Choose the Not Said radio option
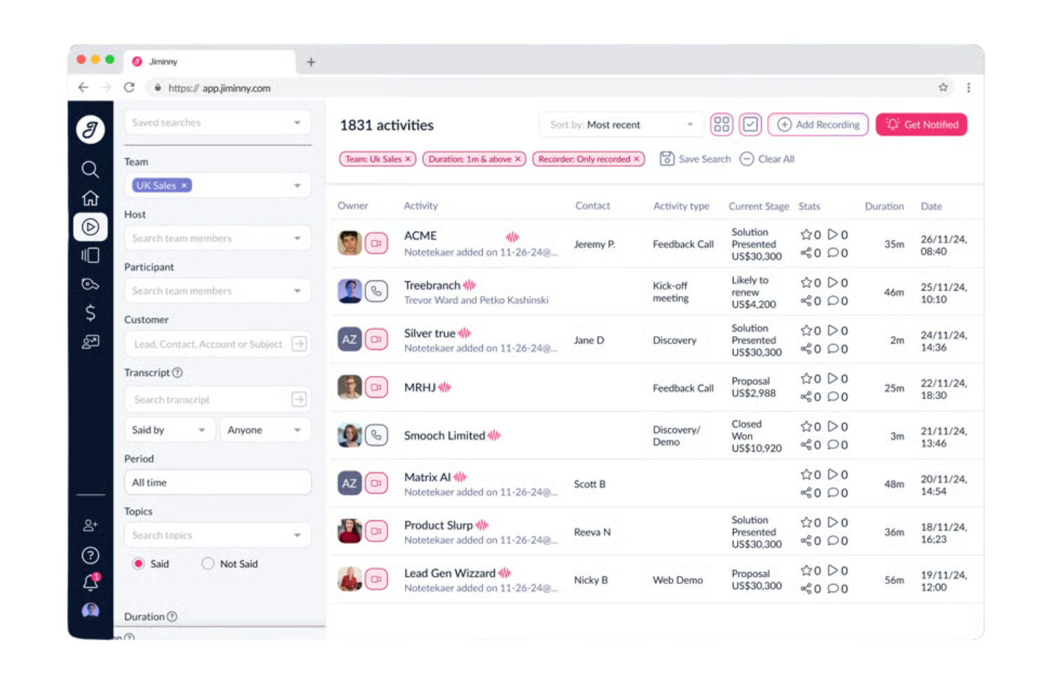The height and width of the screenshot is (691, 1037). pyautogui.click(x=208, y=564)
